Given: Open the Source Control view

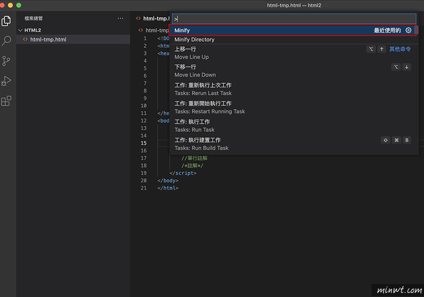Looking at the screenshot, I should 6,61.
